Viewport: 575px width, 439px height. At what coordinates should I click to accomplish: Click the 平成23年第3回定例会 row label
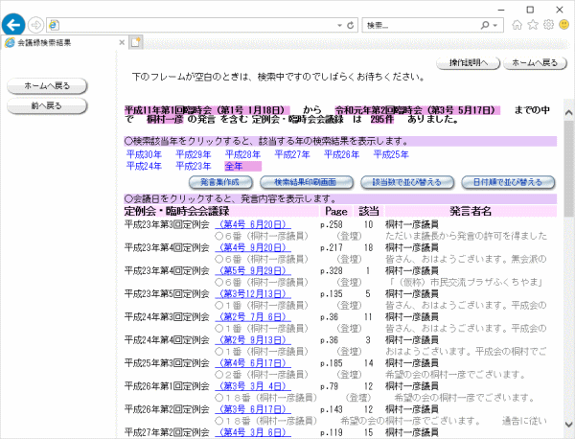pyautogui.click(x=167, y=224)
